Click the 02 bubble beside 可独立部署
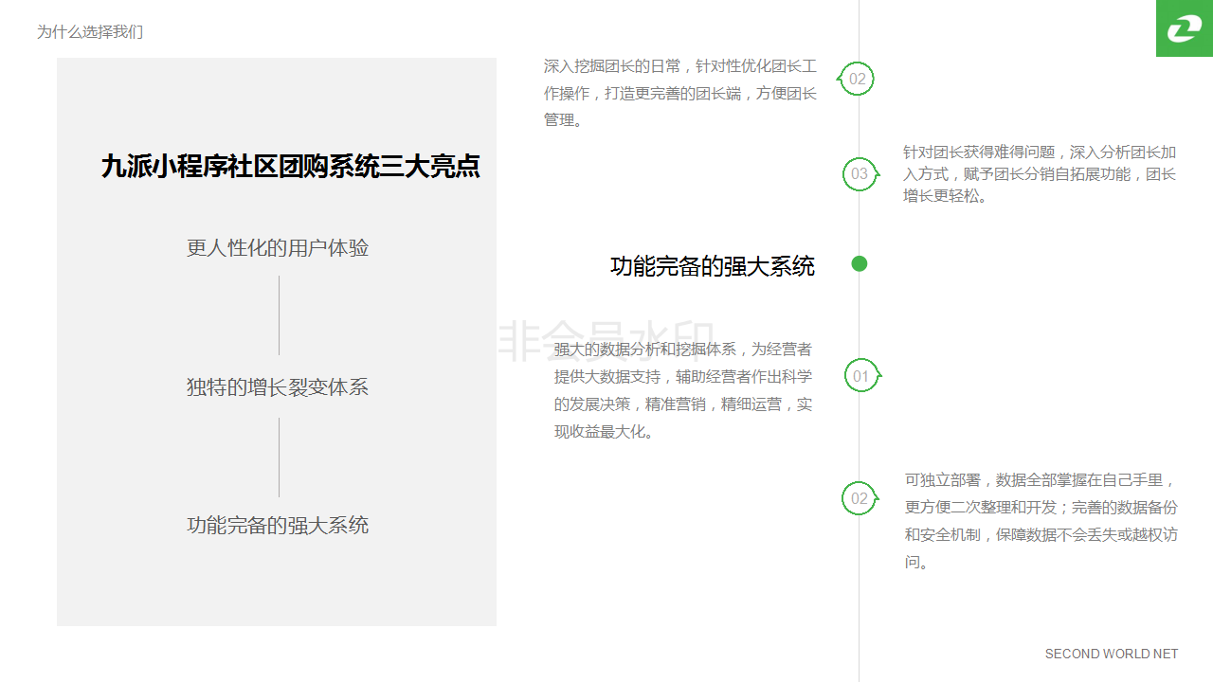1213x682 pixels. point(860,498)
